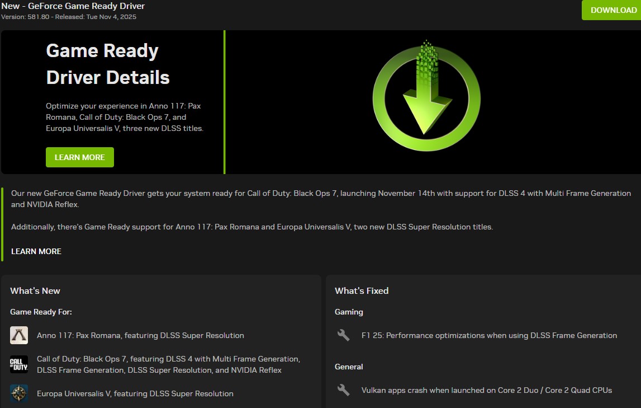This screenshot has width=641, height=408.
Task: Select the Europa Universalis V entry text
Action: [135, 393]
